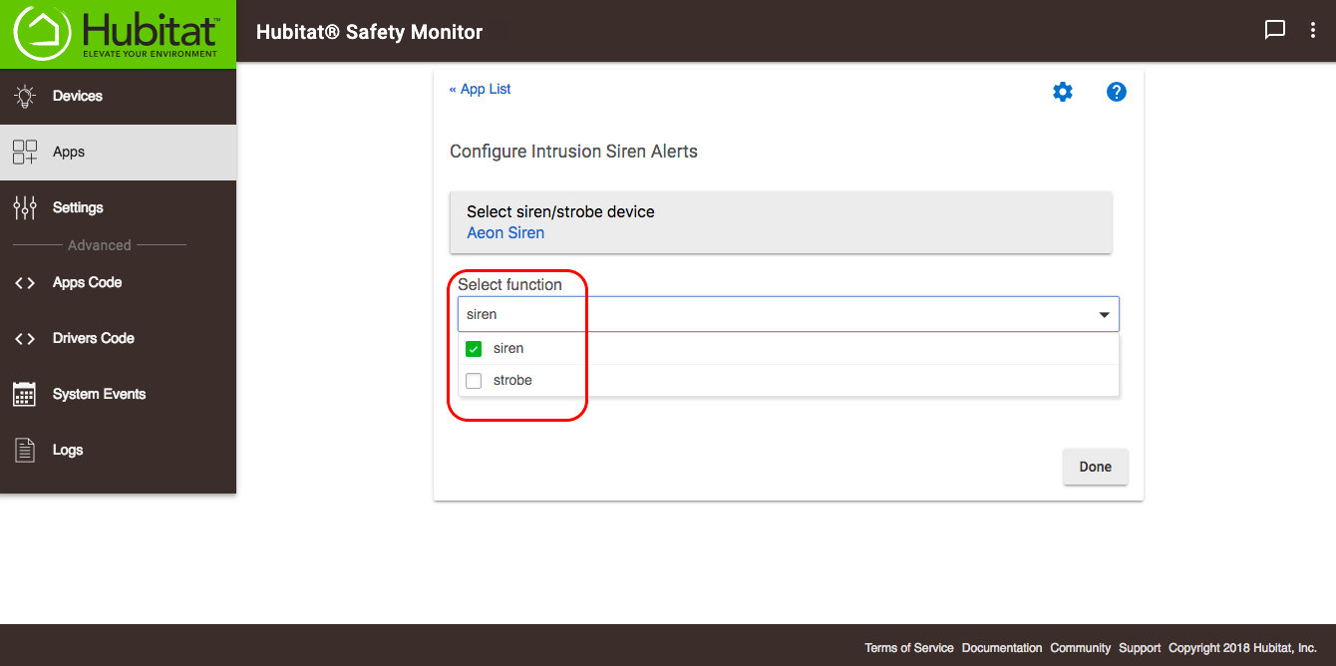Click the System Events calendar icon
Screen dimensions: 1336x666
pyautogui.click(x=25, y=394)
